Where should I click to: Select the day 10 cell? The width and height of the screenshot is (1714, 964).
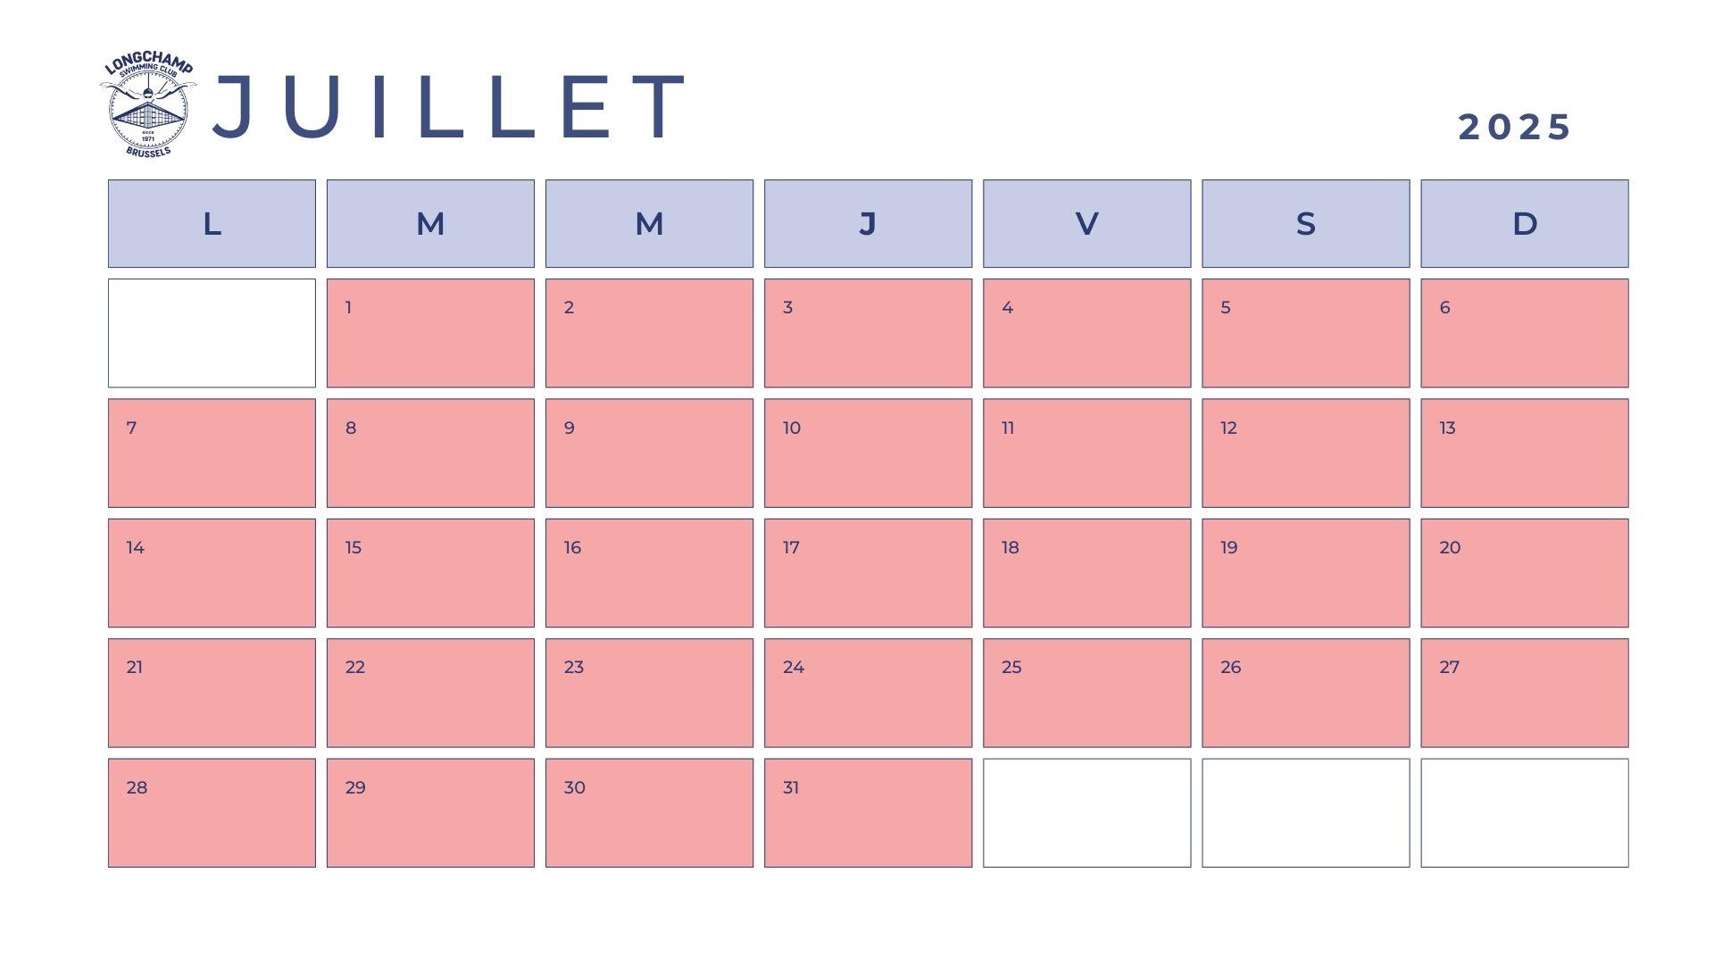[868, 453]
